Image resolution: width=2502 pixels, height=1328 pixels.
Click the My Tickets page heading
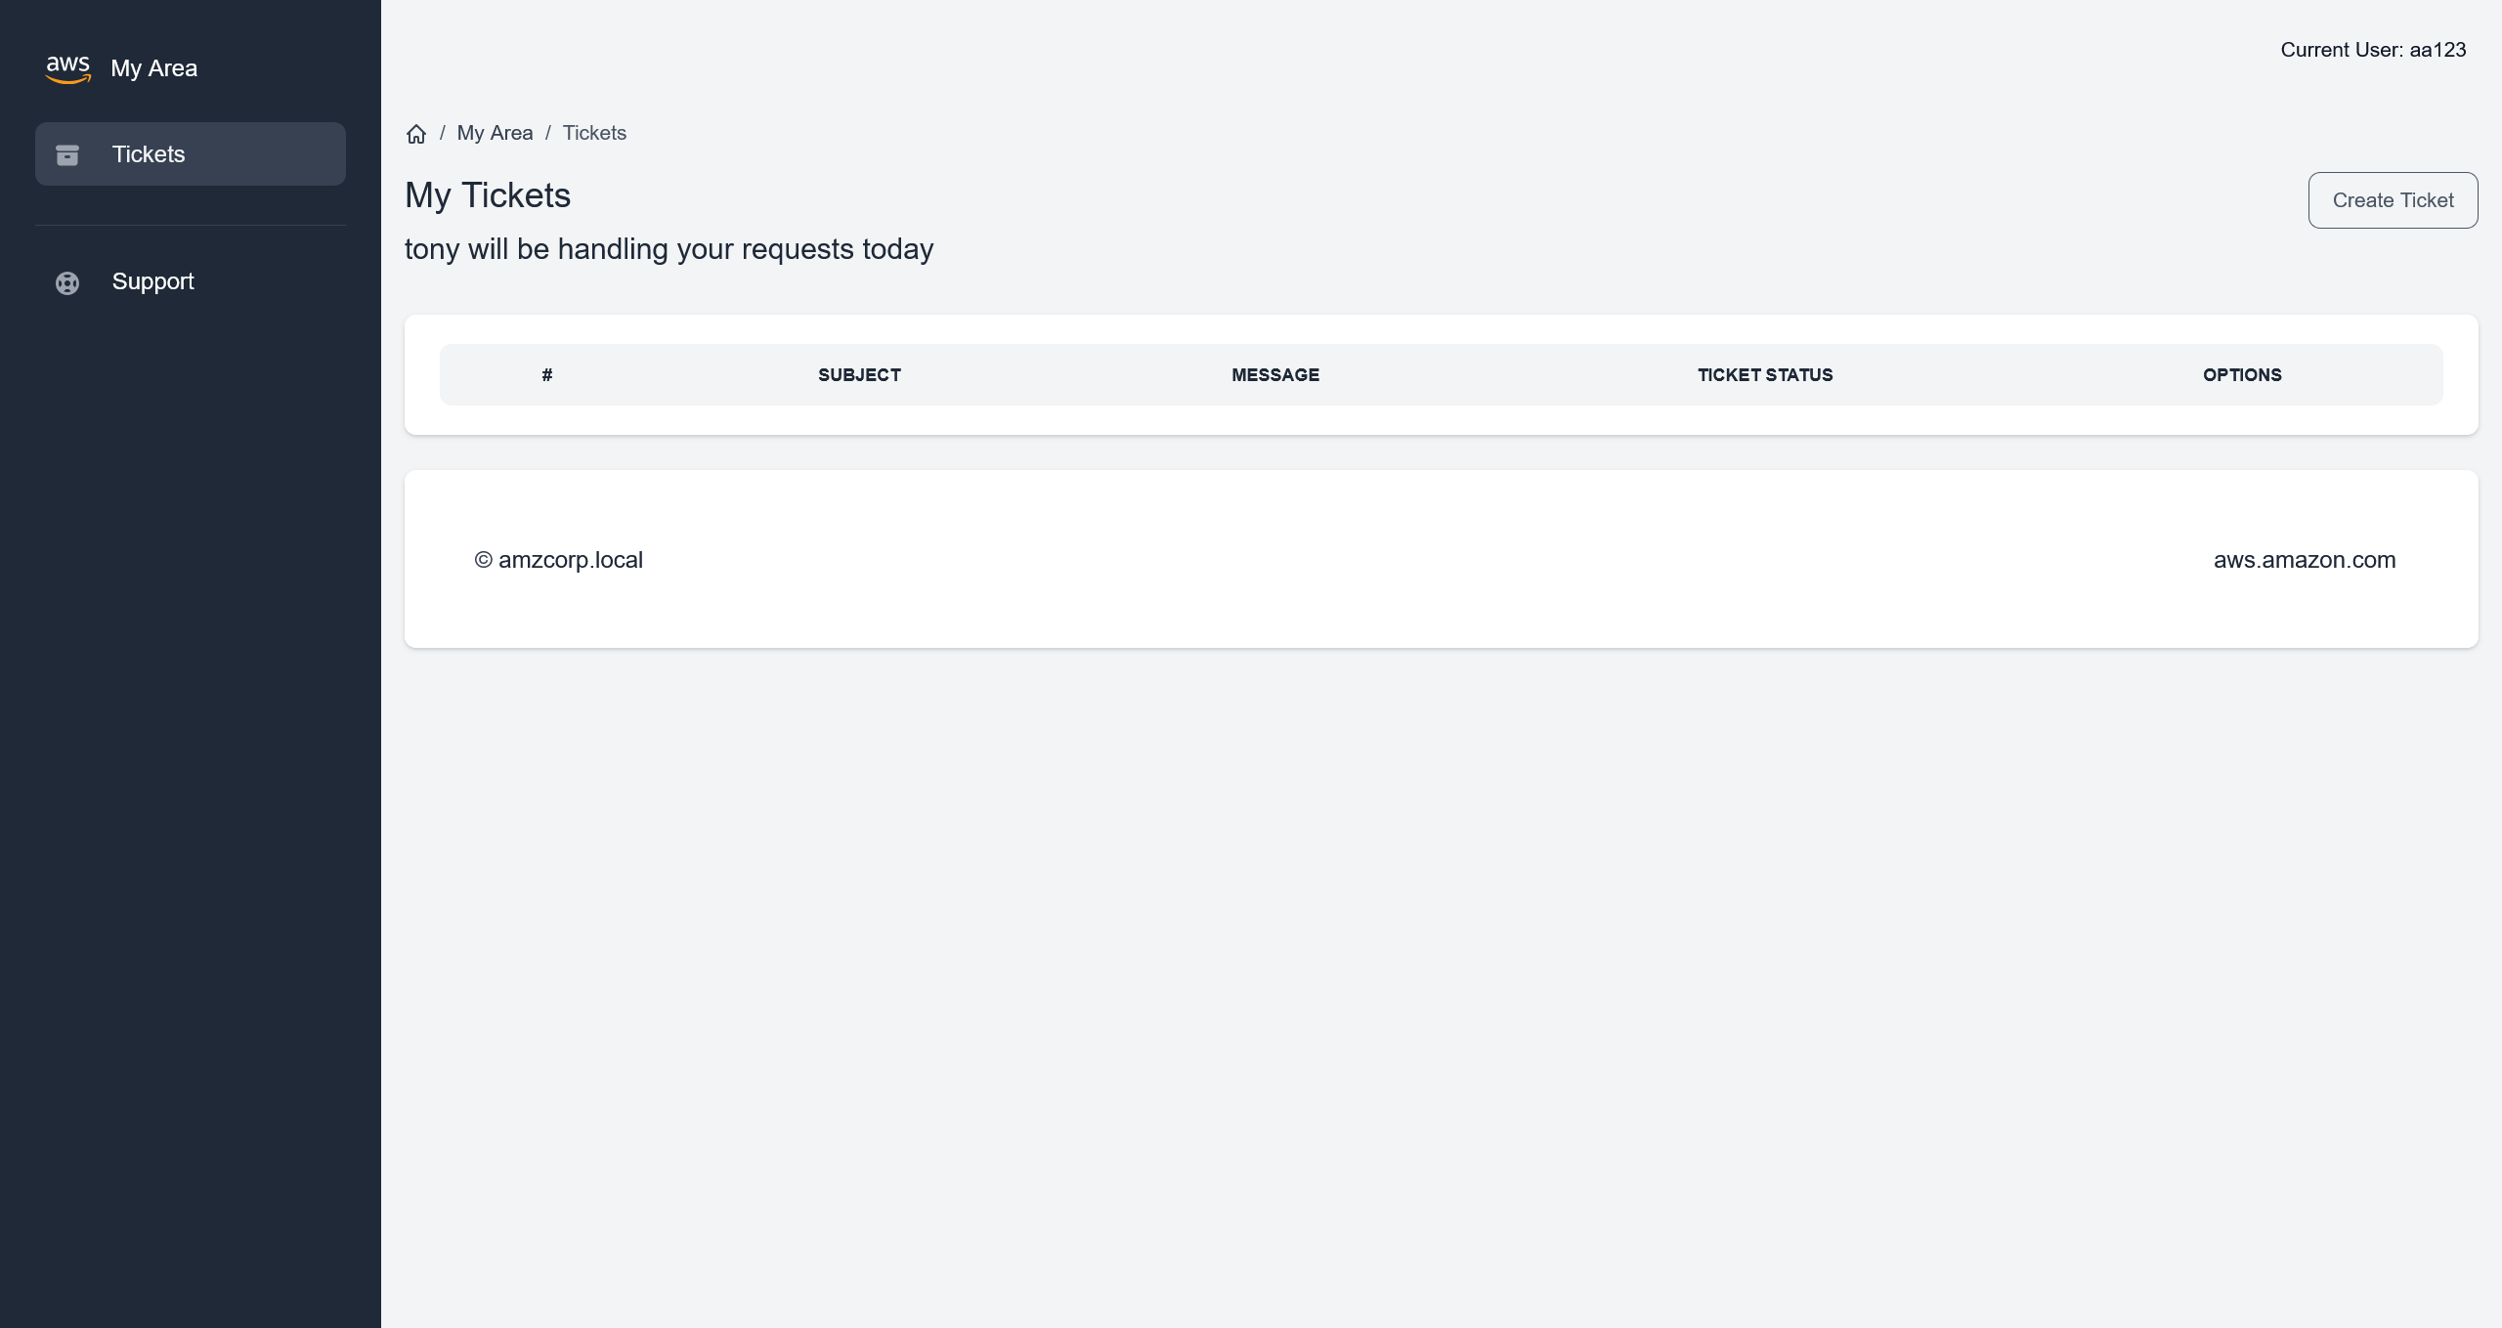488,195
